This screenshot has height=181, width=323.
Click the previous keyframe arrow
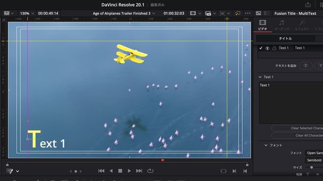tap(71, 171)
